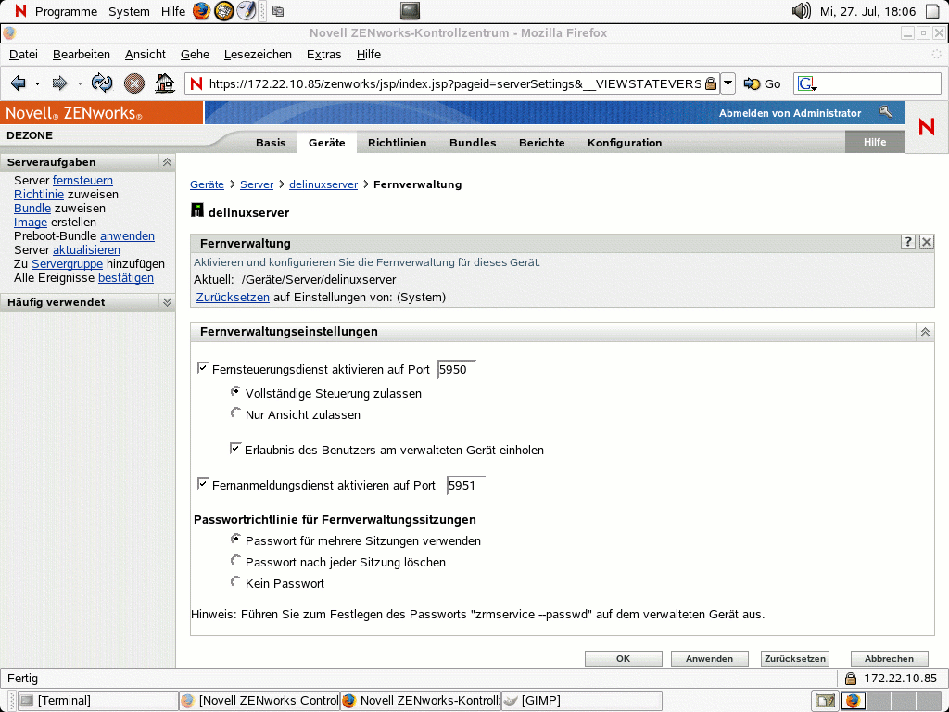
Task: Open the Basis tab
Action: (x=271, y=142)
